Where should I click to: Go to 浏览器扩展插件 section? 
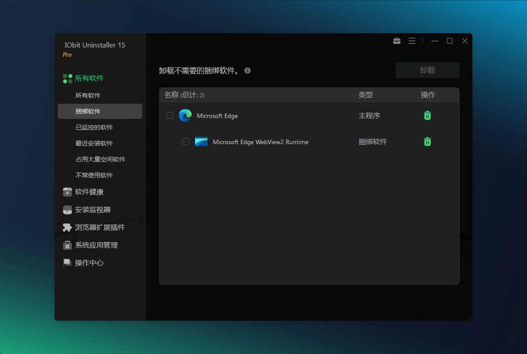point(100,228)
